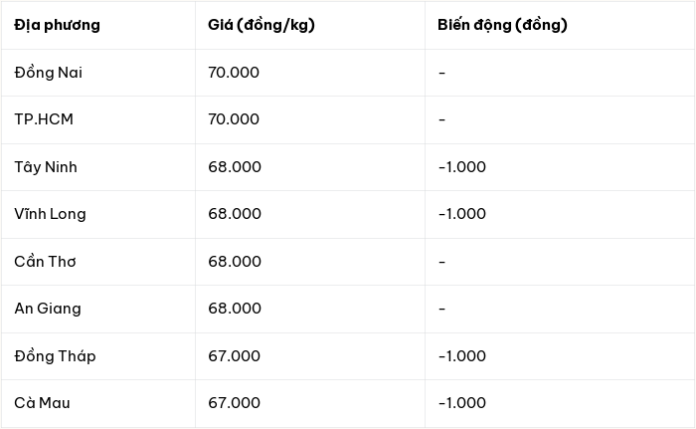Click Đồng Nai price 70.000
The image size is (696, 429).
pyautogui.click(x=234, y=73)
